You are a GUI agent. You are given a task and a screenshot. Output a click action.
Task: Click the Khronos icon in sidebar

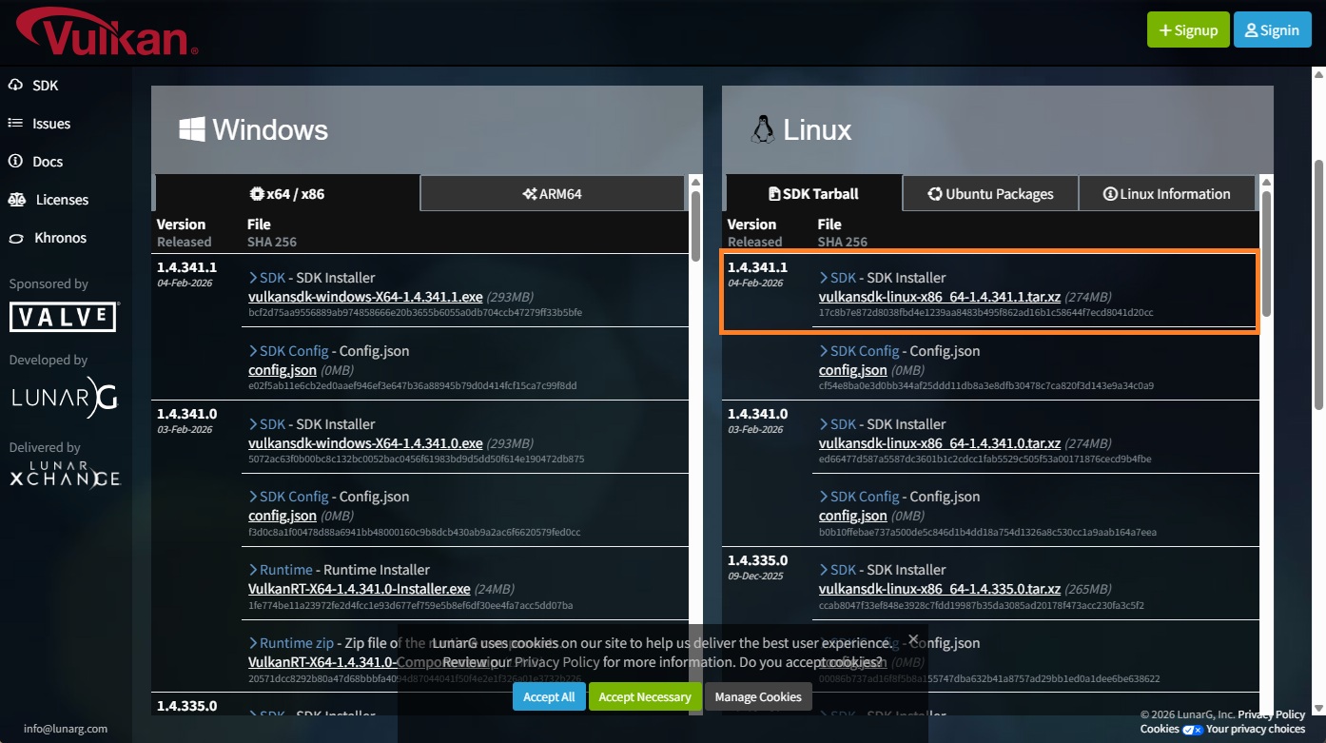(x=15, y=238)
